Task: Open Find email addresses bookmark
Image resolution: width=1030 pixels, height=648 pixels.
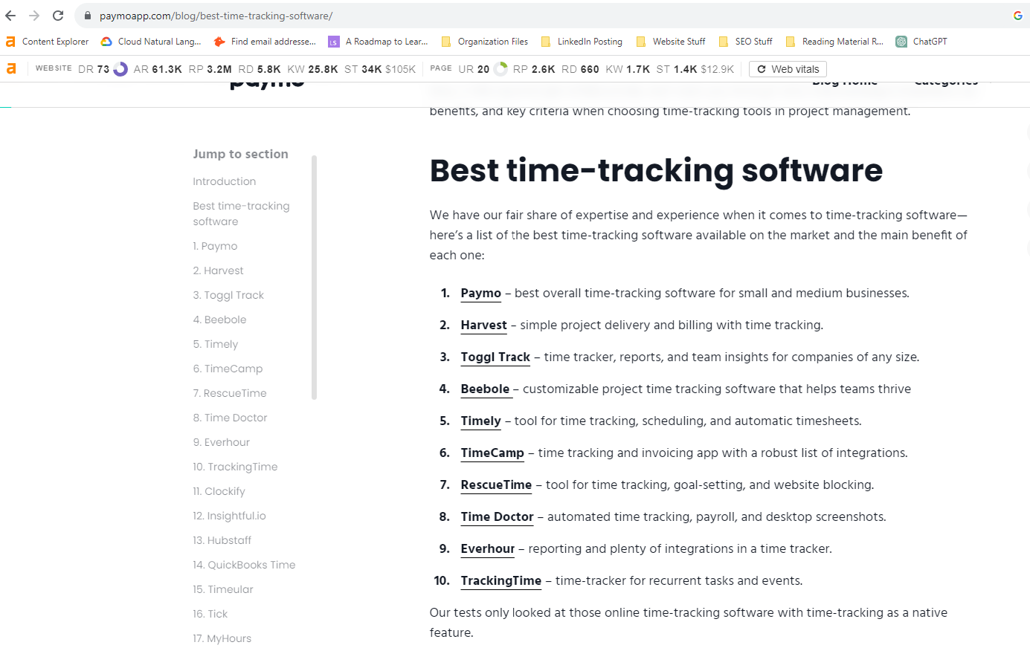Action: point(265,42)
